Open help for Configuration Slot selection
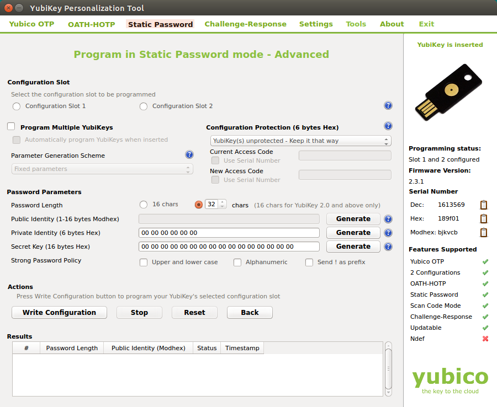This screenshot has width=497, height=407. [x=388, y=105]
